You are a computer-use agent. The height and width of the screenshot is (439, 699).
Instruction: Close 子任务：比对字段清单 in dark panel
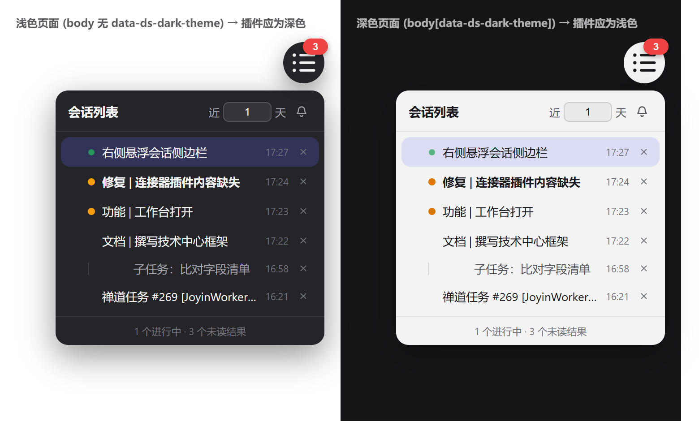tap(303, 268)
